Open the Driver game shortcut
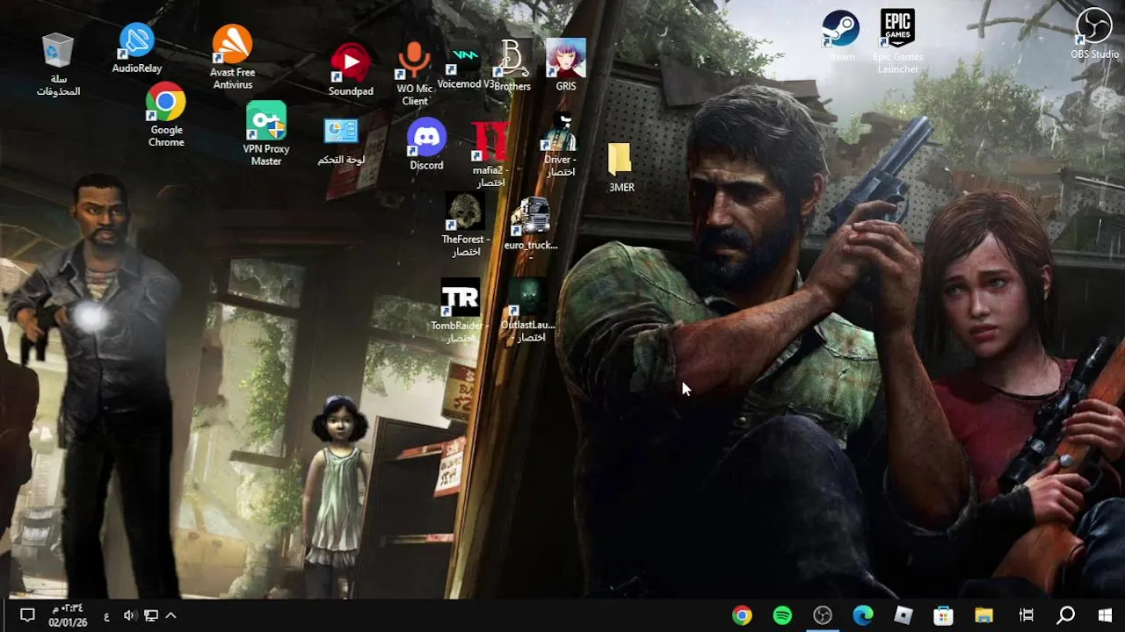Screen dimensions: 1125x632 pyautogui.click(x=560, y=145)
